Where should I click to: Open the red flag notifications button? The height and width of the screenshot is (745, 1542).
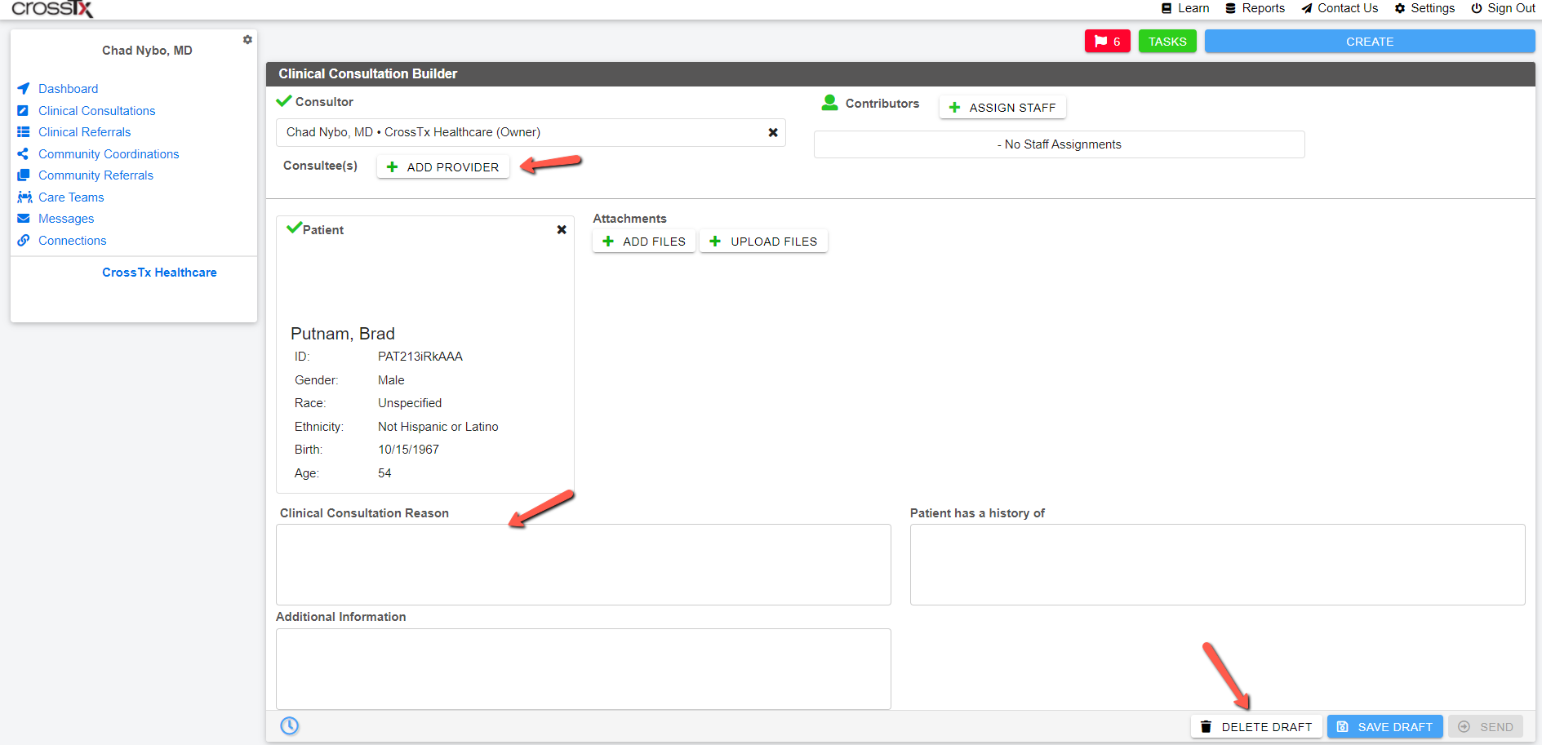pyautogui.click(x=1107, y=41)
